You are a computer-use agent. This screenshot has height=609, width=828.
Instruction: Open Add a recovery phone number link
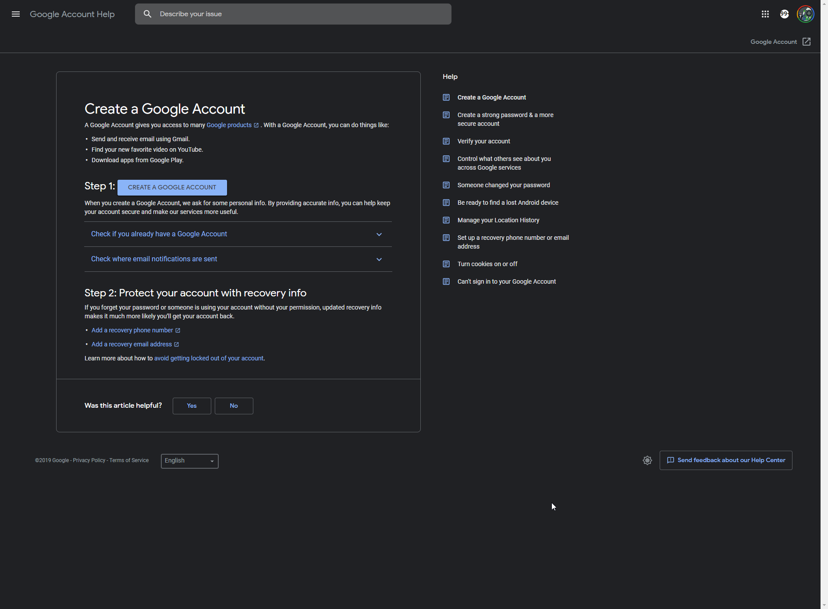pyautogui.click(x=132, y=330)
